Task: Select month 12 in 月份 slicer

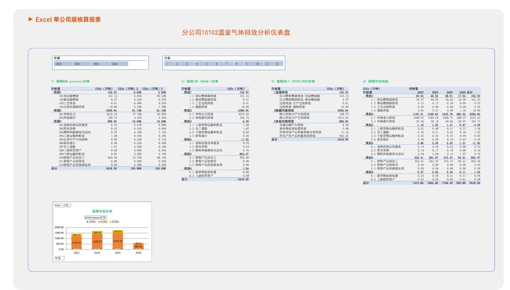Action: pyautogui.click(x=278, y=64)
